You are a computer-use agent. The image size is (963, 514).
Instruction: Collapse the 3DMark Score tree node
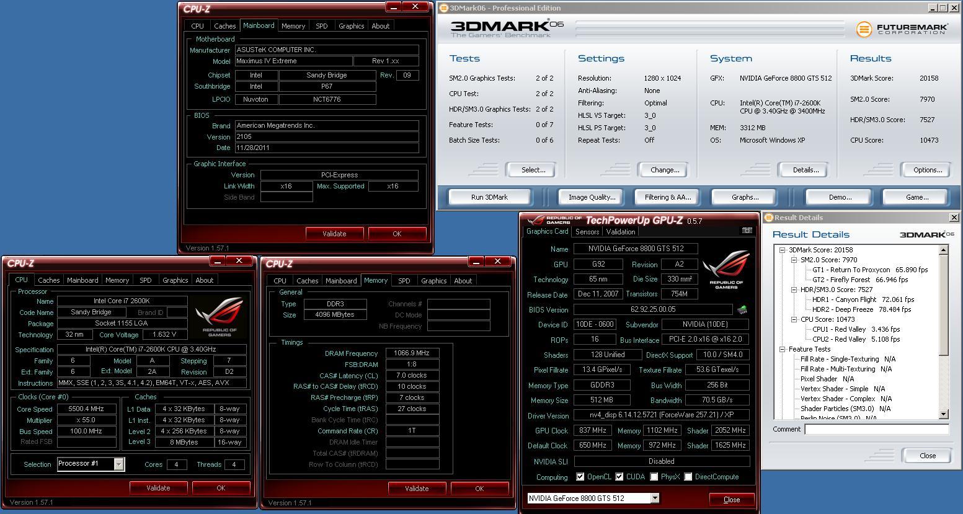tap(783, 250)
